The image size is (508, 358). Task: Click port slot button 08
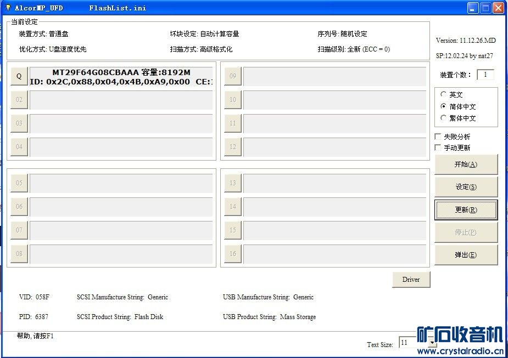pyautogui.click(x=19, y=254)
